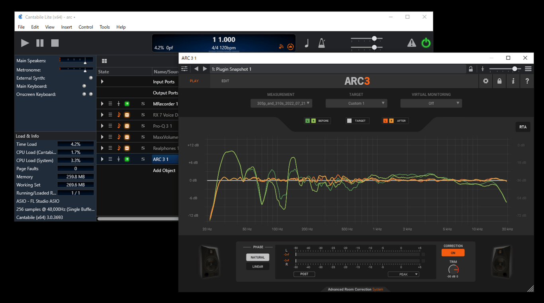This screenshot has height=303, width=544.
Task: Switch to the PLAY tab in ARC3
Action: 194,81
